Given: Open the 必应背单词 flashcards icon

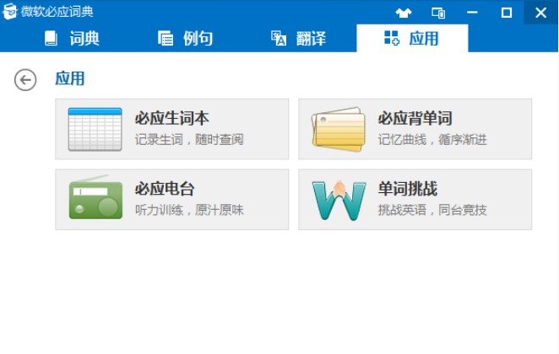Looking at the screenshot, I should click(x=339, y=129).
